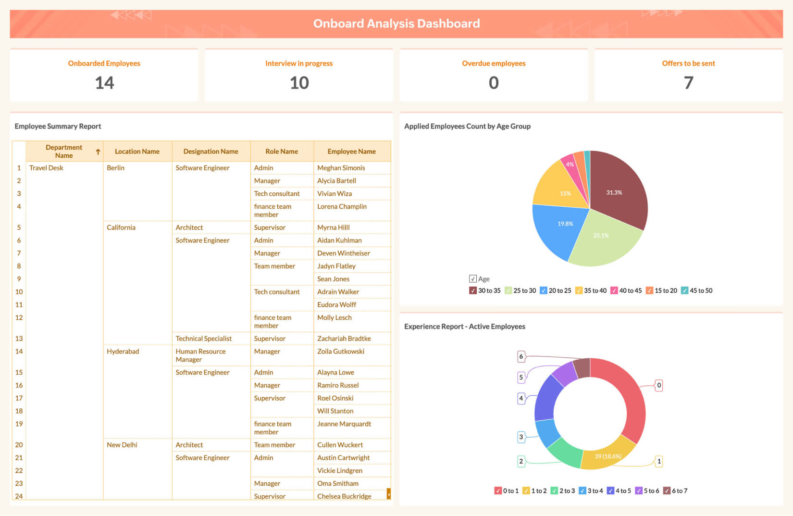Select employee Meghan Simonis in the table
Viewport: 793px width, 516px height.
click(x=341, y=168)
